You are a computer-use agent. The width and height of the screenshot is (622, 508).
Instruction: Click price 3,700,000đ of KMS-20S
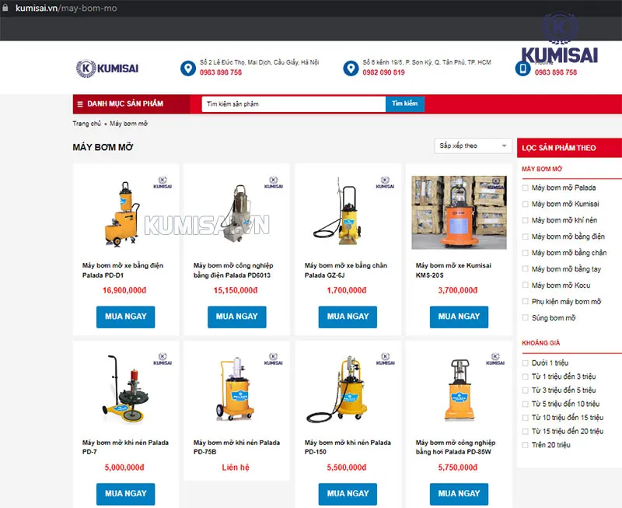(x=458, y=290)
